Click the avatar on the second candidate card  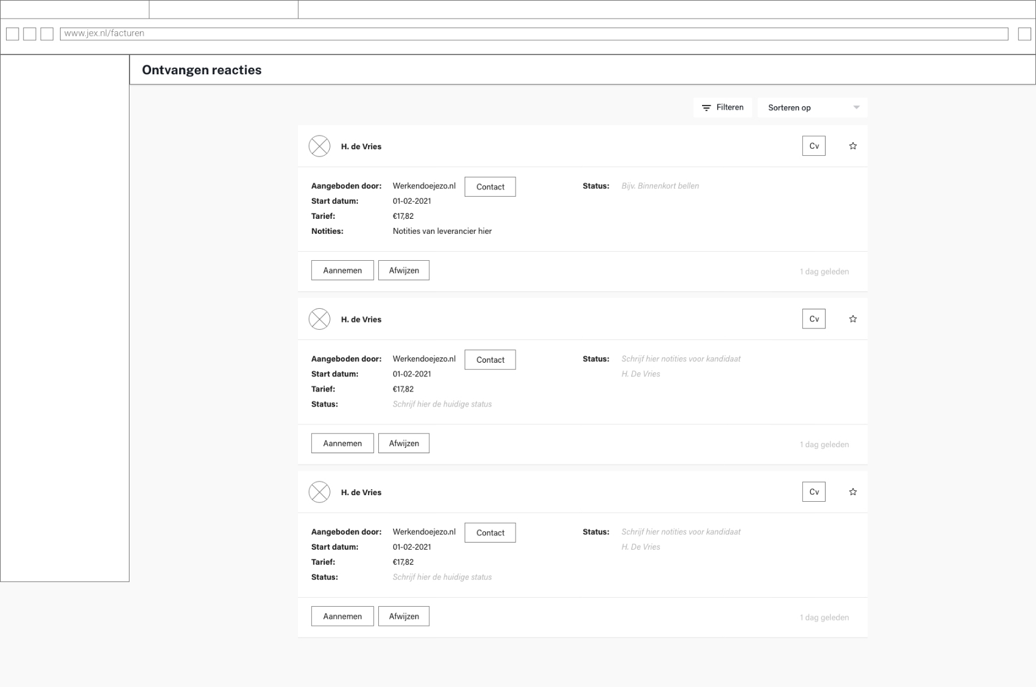tap(320, 319)
